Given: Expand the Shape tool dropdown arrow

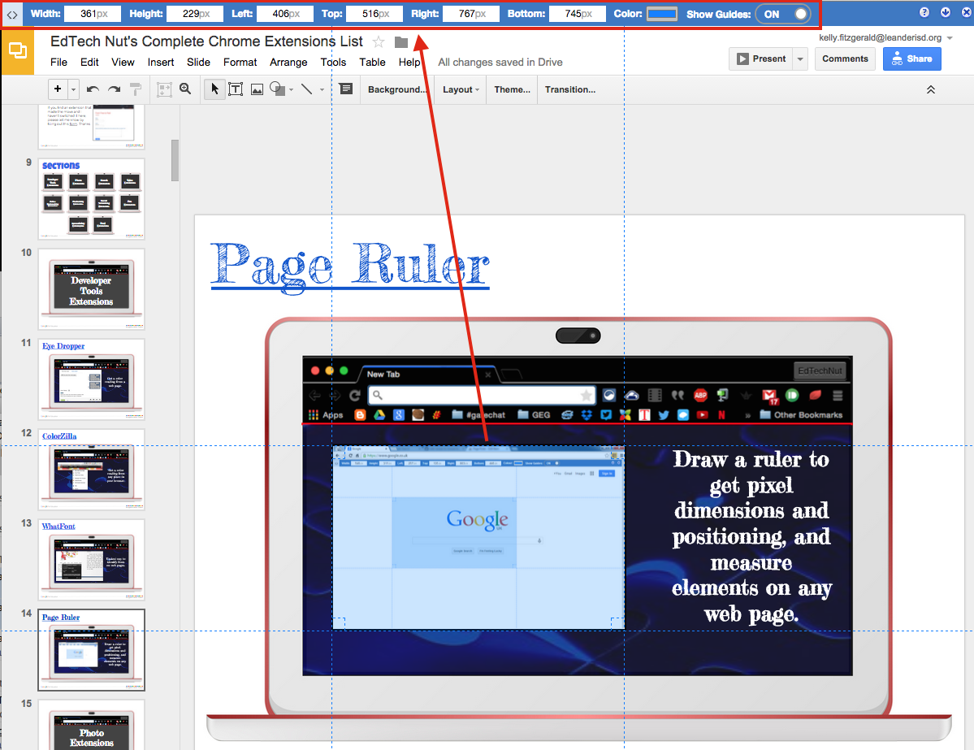Looking at the screenshot, I should click(x=292, y=89).
